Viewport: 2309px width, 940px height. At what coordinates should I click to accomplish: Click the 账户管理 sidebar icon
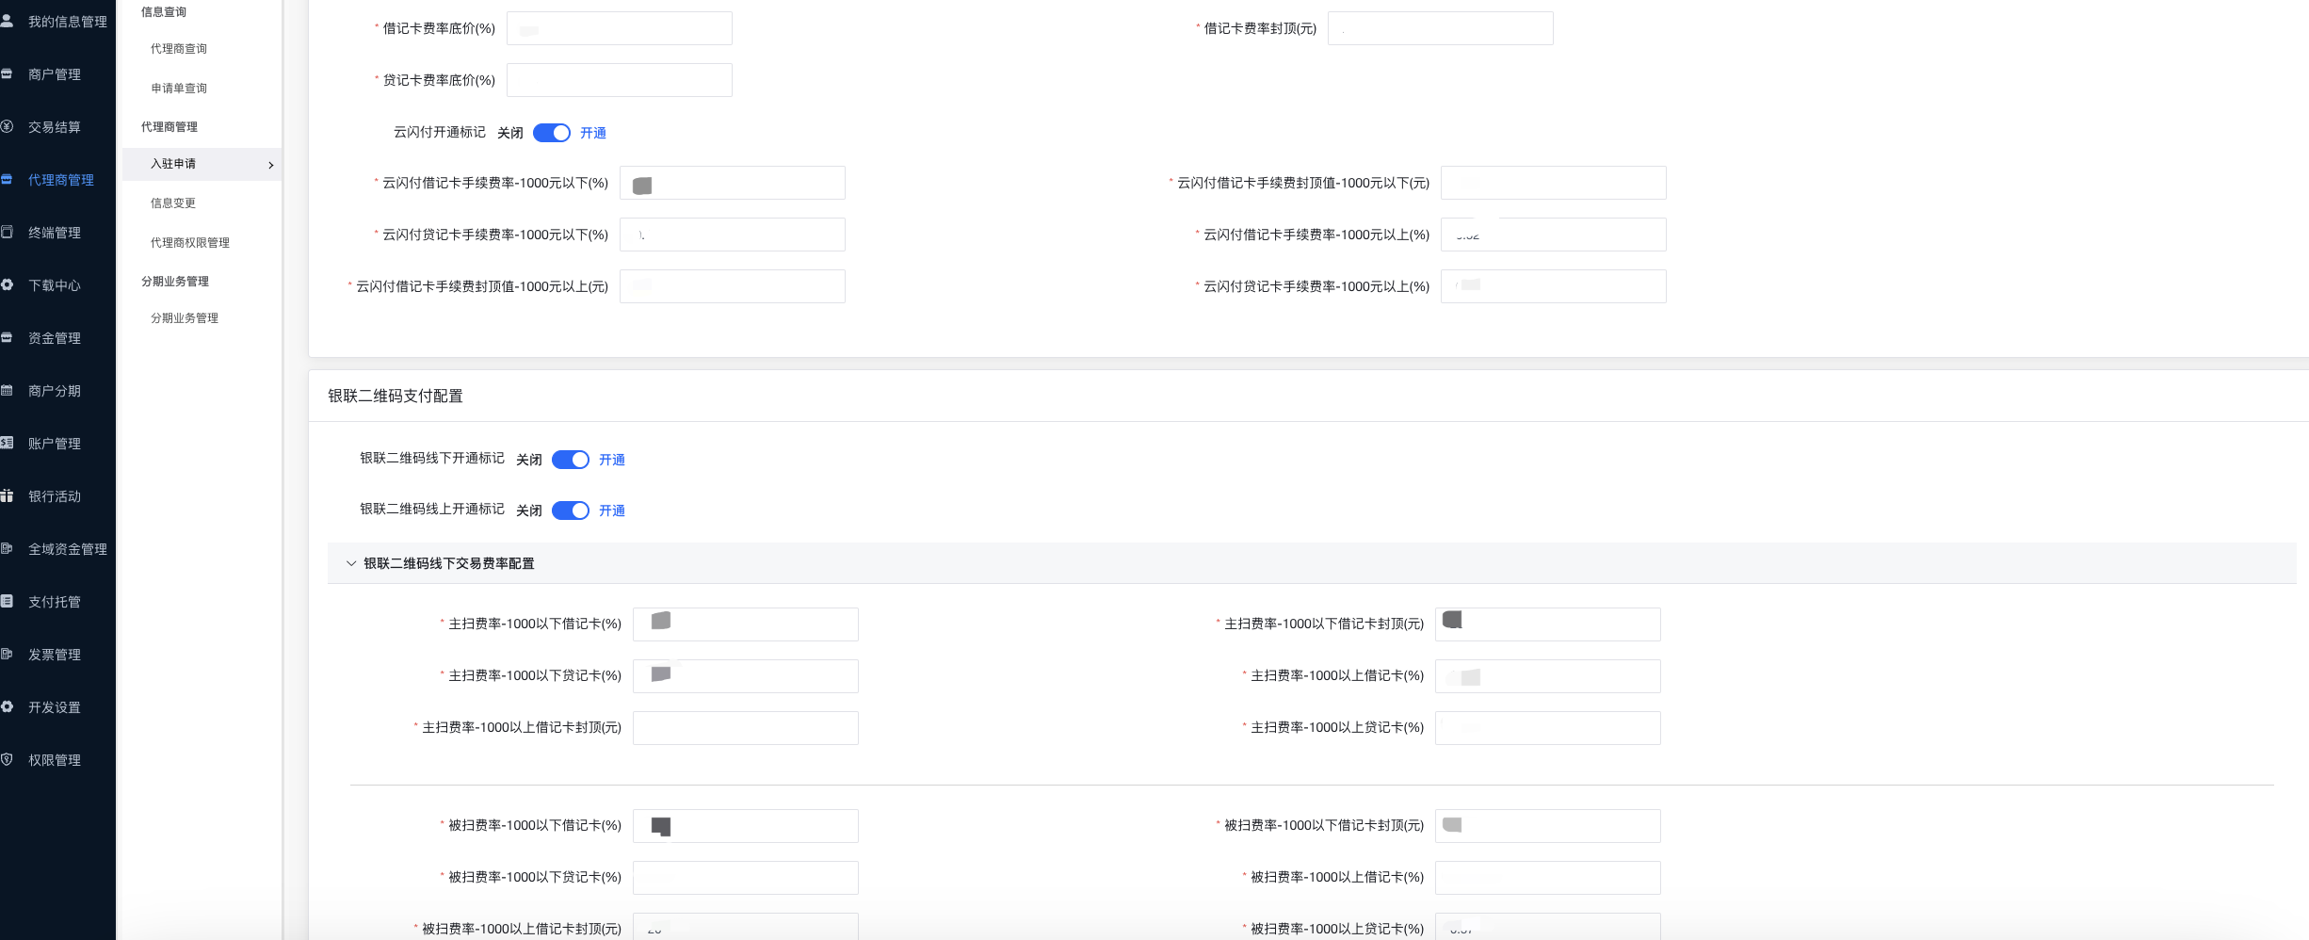7,443
